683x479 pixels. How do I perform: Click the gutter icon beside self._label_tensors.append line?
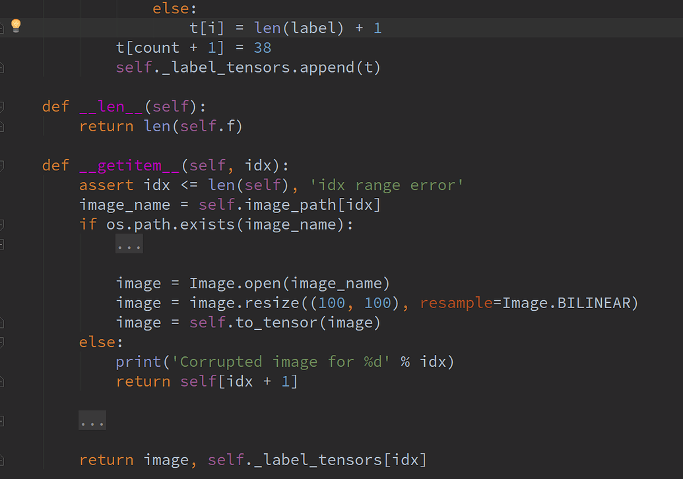(4, 67)
